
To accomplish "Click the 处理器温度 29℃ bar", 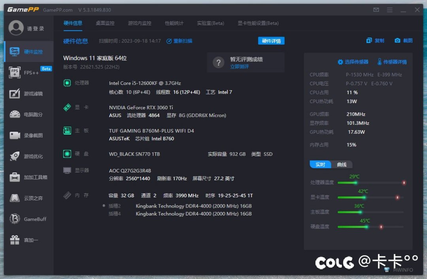I will (371, 182).
